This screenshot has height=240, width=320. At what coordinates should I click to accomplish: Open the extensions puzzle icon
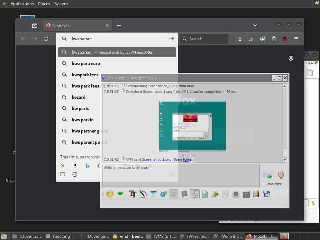274,39
